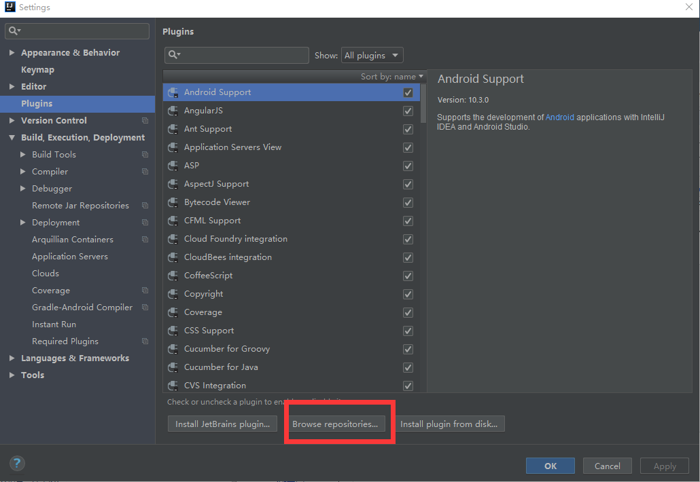This screenshot has width=700, height=482.
Task: Click the Android Support plugin icon
Action: (173, 92)
